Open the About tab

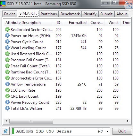[x=122, y=14]
